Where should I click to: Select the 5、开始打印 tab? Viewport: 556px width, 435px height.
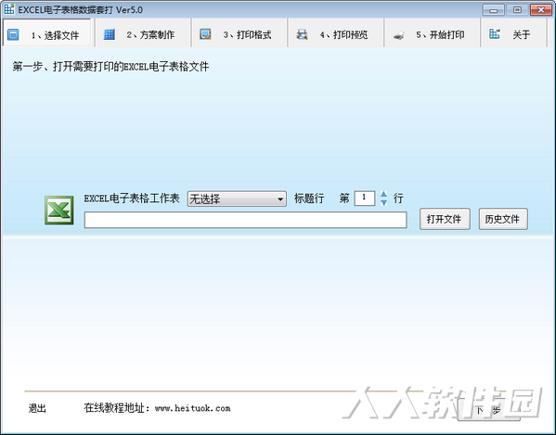(x=433, y=33)
